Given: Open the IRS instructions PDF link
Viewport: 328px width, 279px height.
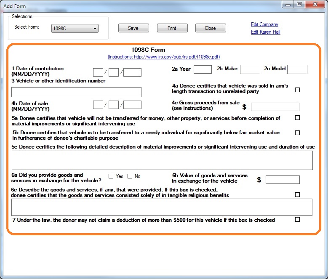Looking at the screenshot, I should (163, 57).
